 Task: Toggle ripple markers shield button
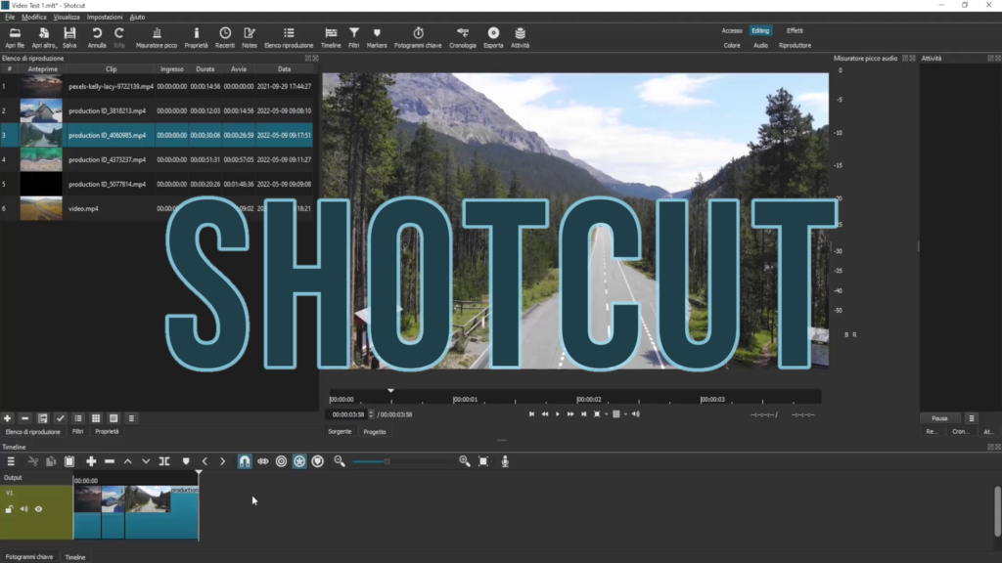click(x=318, y=461)
